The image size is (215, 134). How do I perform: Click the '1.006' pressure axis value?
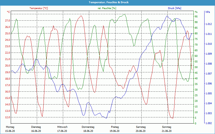tap(209, 84)
